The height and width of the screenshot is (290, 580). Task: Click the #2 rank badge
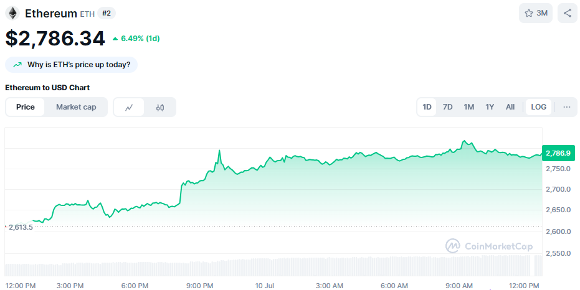click(x=107, y=13)
